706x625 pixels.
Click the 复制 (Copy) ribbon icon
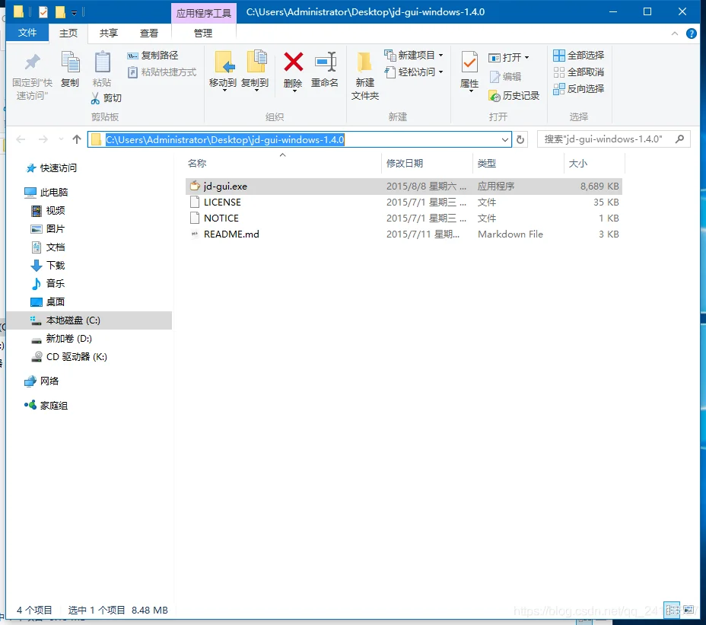[70, 62]
